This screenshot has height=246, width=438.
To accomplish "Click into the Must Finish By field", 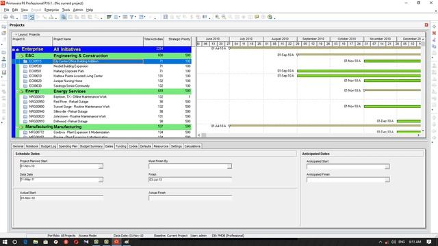I will coord(188,166).
